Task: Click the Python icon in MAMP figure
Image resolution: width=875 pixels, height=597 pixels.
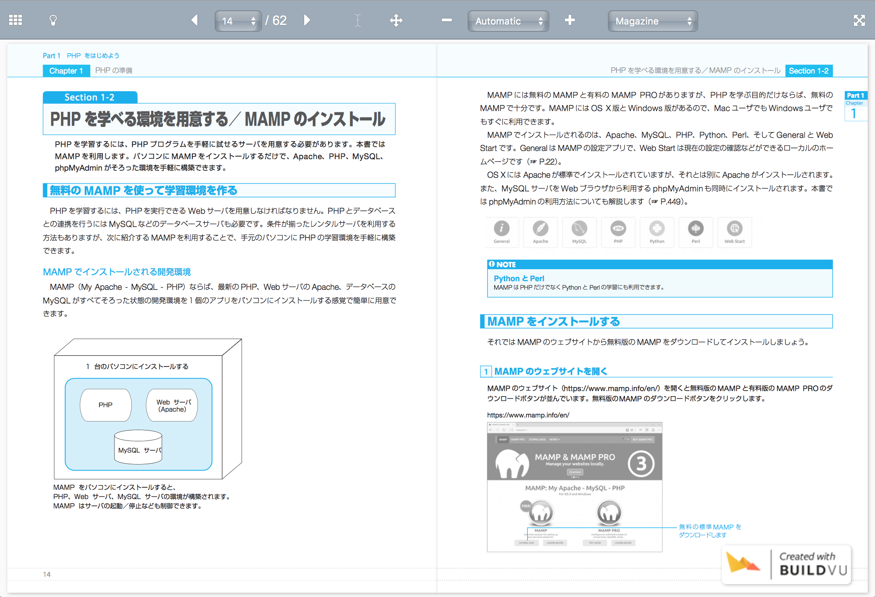Action: [x=657, y=232]
